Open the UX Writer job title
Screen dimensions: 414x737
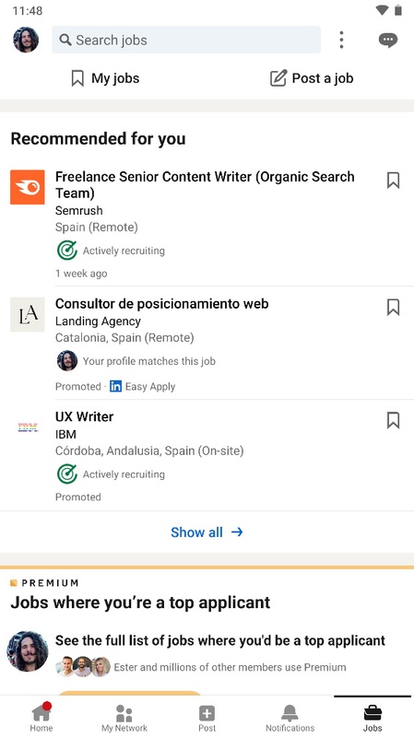pos(84,417)
